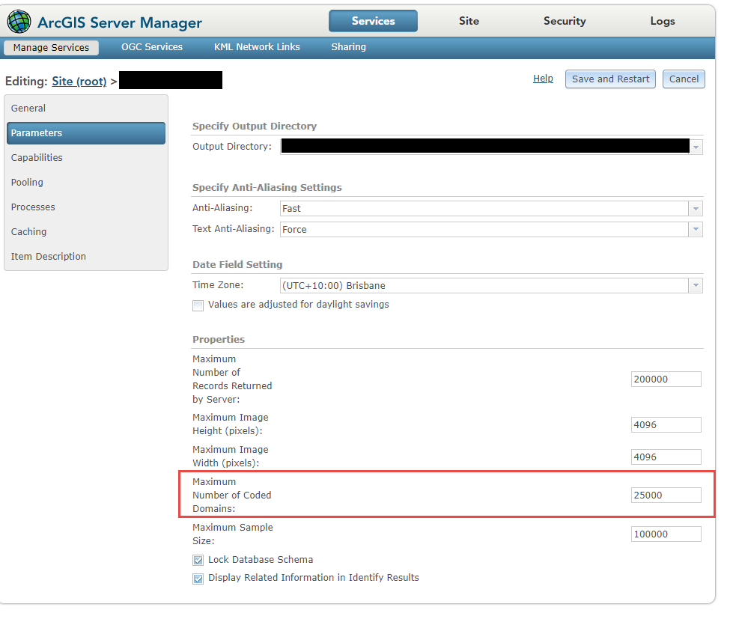Viewport: 730px width, 619px height.
Task: Expand the Time Zone dropdown arrow
Action: coord(696,286)
